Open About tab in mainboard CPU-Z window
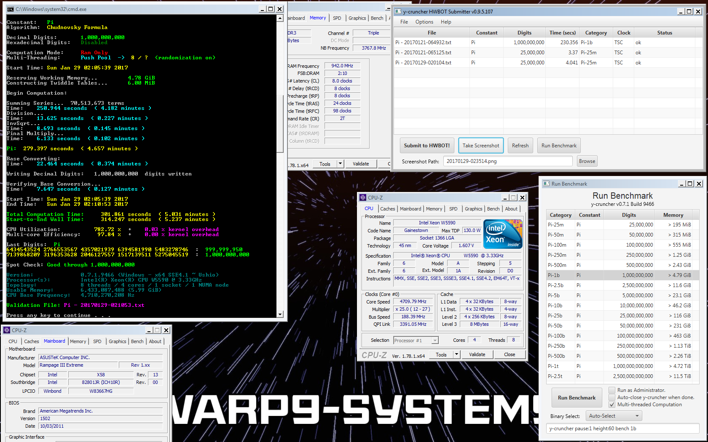The width and height of the screenshot is (708, 442). click(x=155, y=341)
